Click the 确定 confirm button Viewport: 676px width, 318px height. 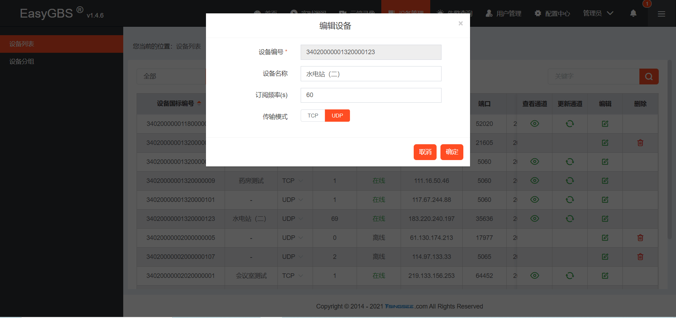452,152
